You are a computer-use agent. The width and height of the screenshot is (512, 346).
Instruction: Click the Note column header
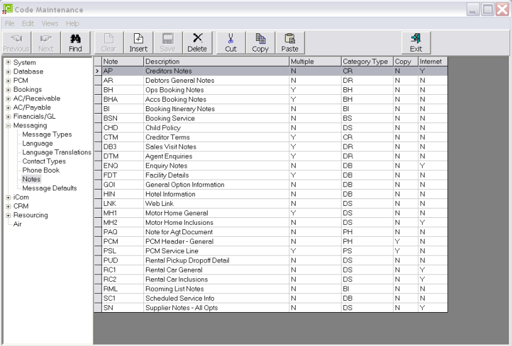pos(123,62)
